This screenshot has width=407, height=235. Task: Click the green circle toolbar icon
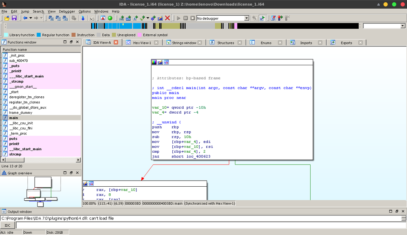point(110,18)
